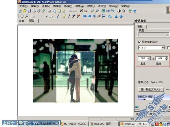
Task: Open the 帮助(H) menu
Action: (x=125, y=6)
